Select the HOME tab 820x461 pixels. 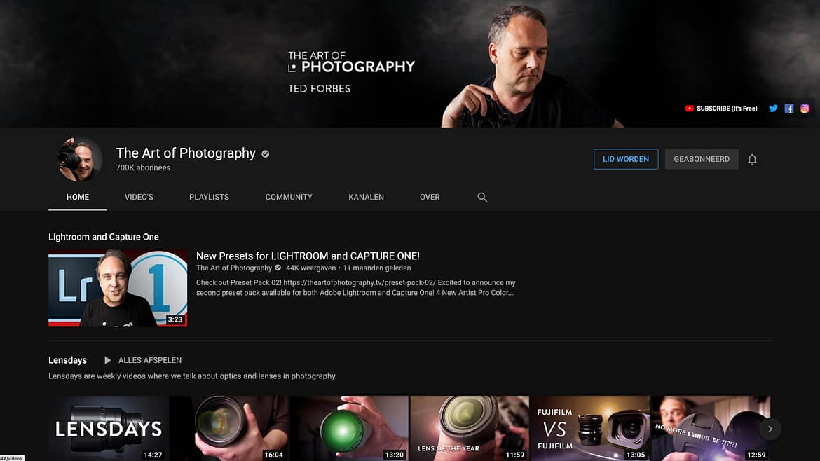click(77, 197)
